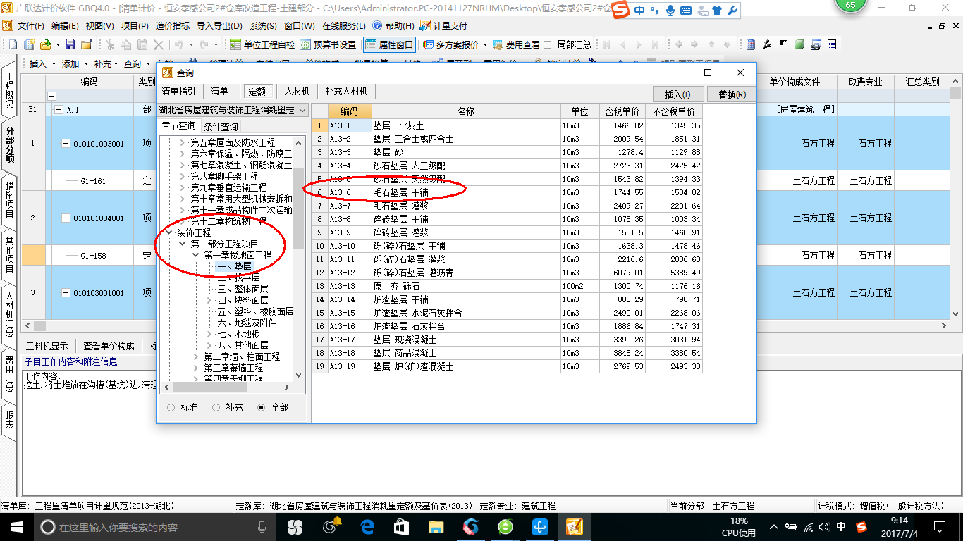Run 单位工程自检 check
The height and width of the screenshot is (541, 963).
(x=263, y=44)
